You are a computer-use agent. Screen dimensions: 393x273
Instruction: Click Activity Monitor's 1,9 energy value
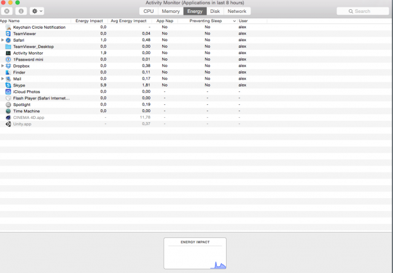(103, 53)
